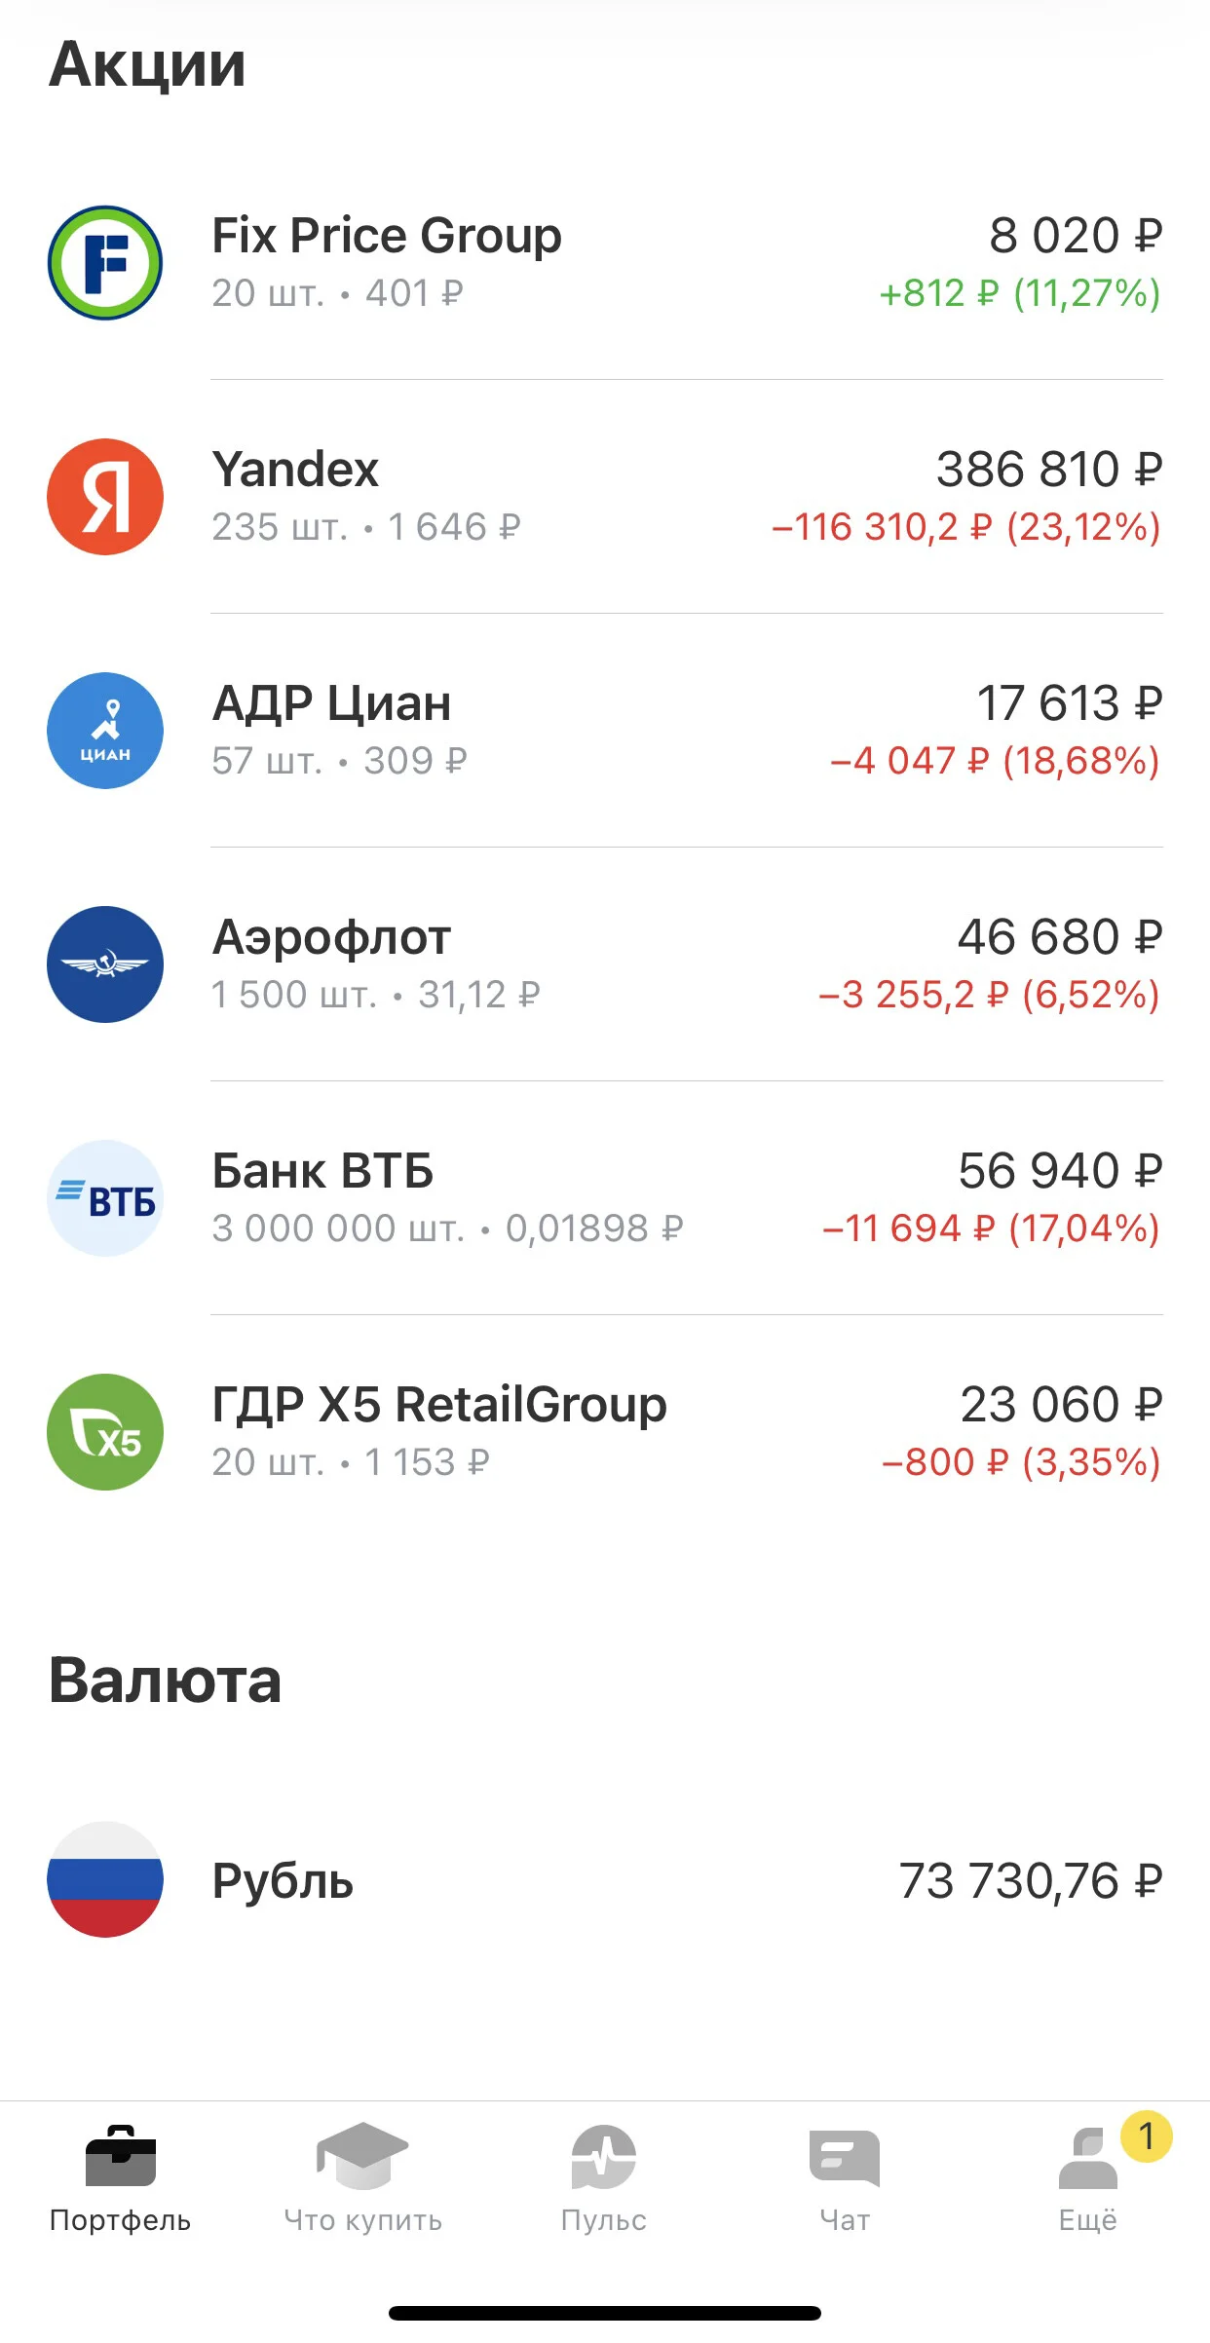Screen dimensions: 1210x2343
Task: Tap the ВТБ bank logo icon
Action: pos(105,1198)
